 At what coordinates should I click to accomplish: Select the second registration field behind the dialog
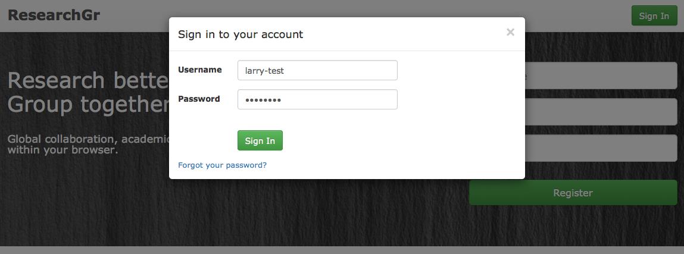pyautogui.click(x=601, y=111)
